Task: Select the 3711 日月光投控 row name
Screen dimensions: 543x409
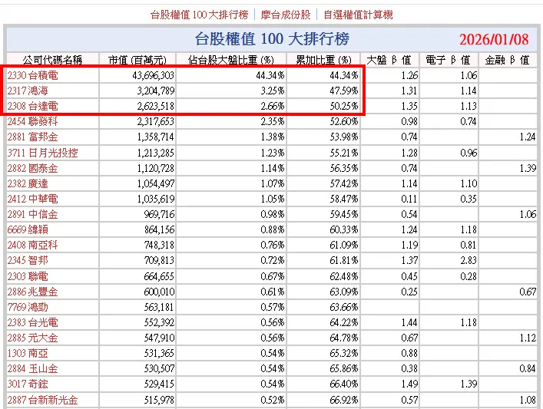Action: point(42,153)
